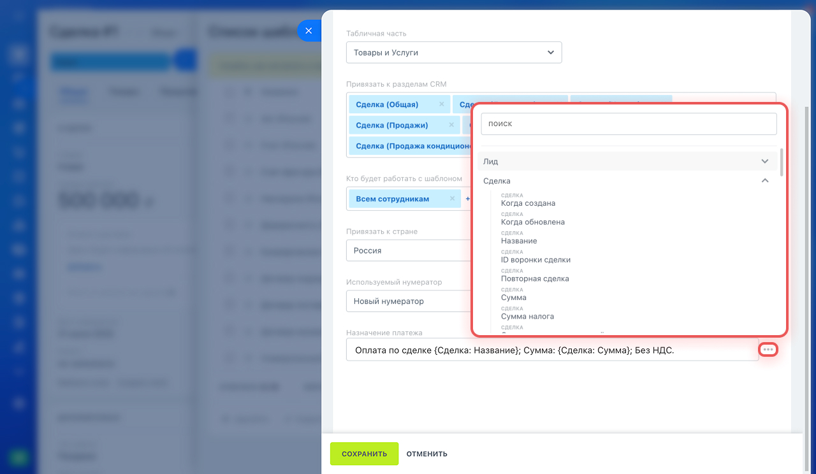Click the поиск search field
816x474 pixels.
pyautogui.click(x=628, y=124)
